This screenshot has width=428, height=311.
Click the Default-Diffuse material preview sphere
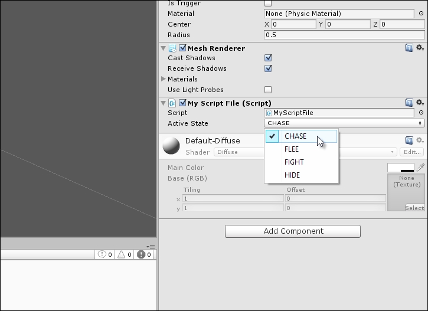[x=171, y=146]
